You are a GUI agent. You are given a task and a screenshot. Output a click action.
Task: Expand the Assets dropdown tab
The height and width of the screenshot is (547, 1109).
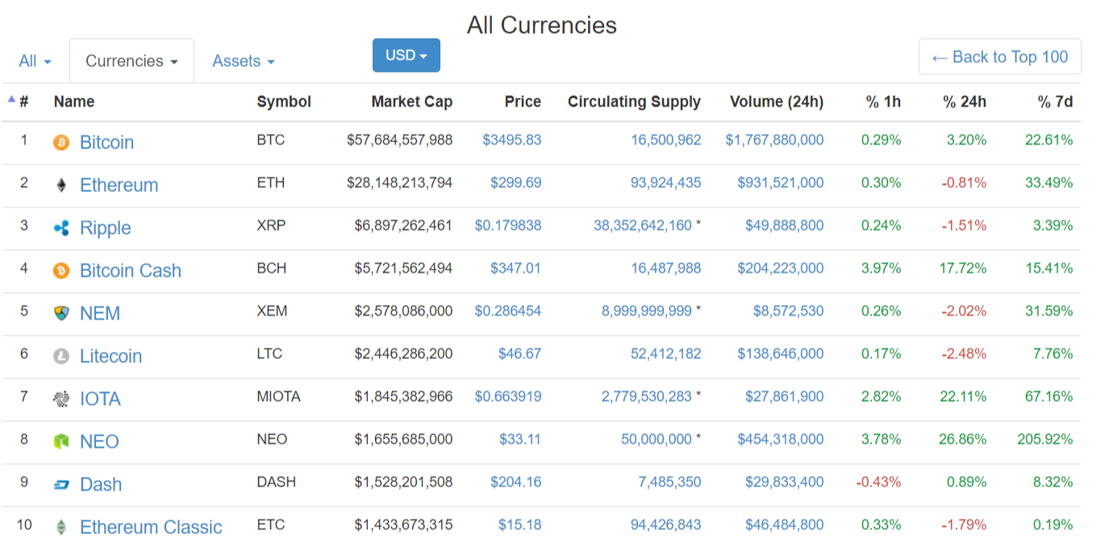(243, 61)
